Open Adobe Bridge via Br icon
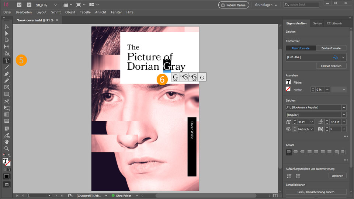The height and width of the screenshot is (199, 354). click(19, 5)
